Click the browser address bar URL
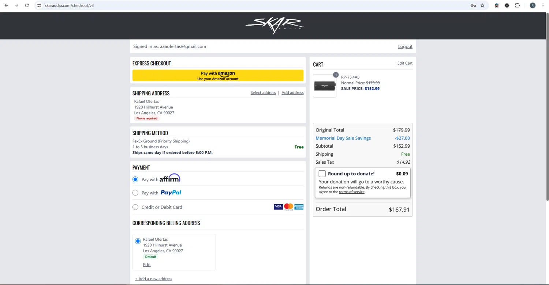549x285 pixels. point(69,5)
